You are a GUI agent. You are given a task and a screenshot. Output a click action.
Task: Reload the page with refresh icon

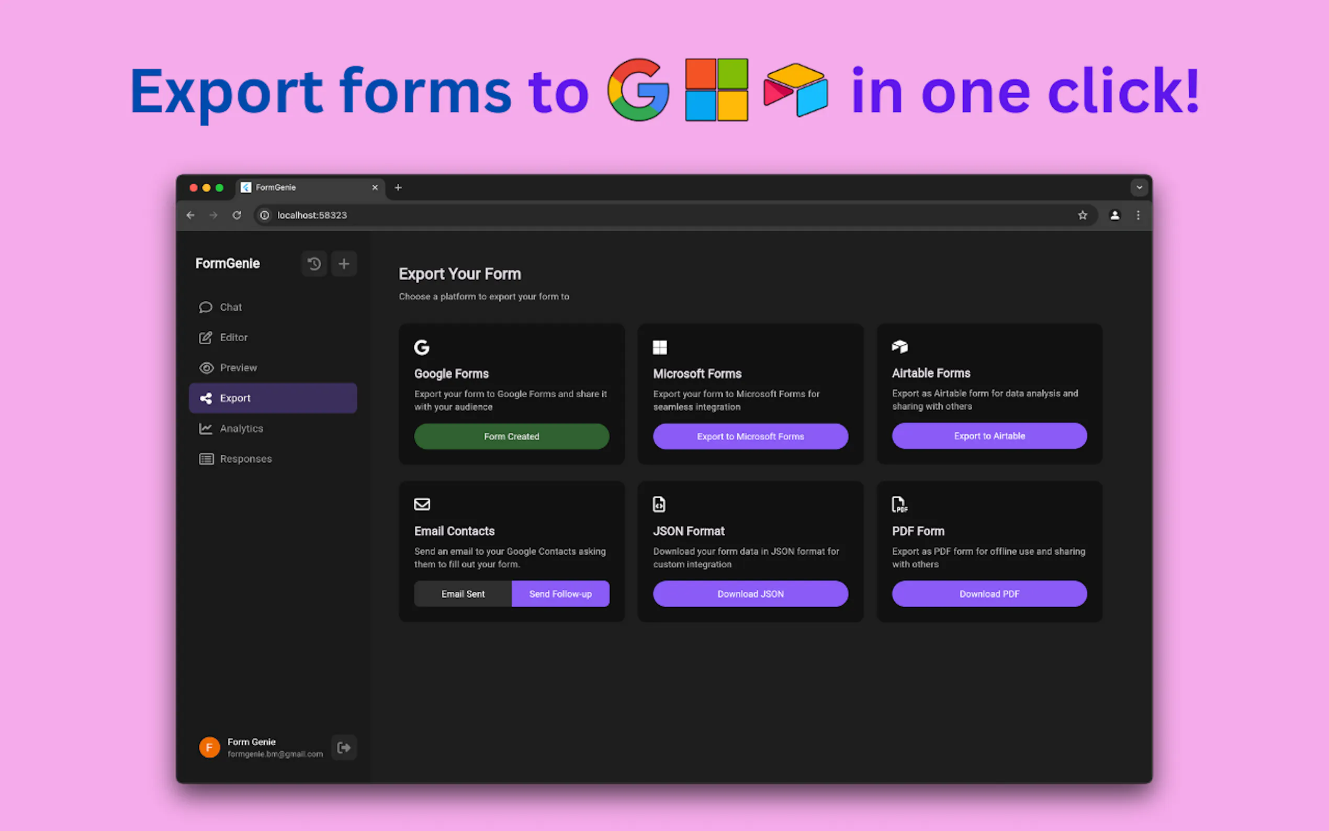237,215
